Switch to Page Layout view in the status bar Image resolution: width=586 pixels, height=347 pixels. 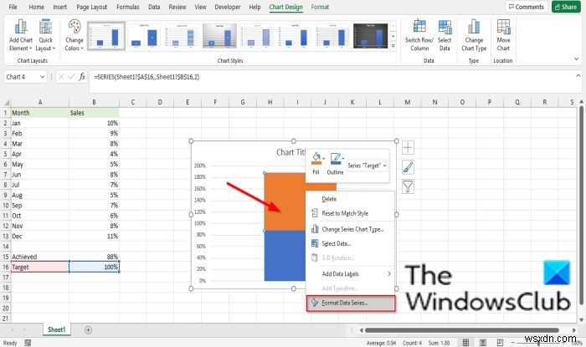[x=483, y=343]
